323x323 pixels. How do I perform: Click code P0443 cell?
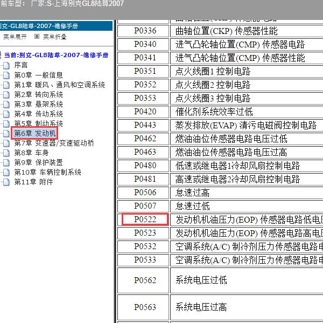[x=143, y=125]
